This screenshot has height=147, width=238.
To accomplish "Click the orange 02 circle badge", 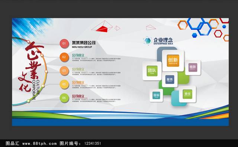I will click(x=64, y=57).
